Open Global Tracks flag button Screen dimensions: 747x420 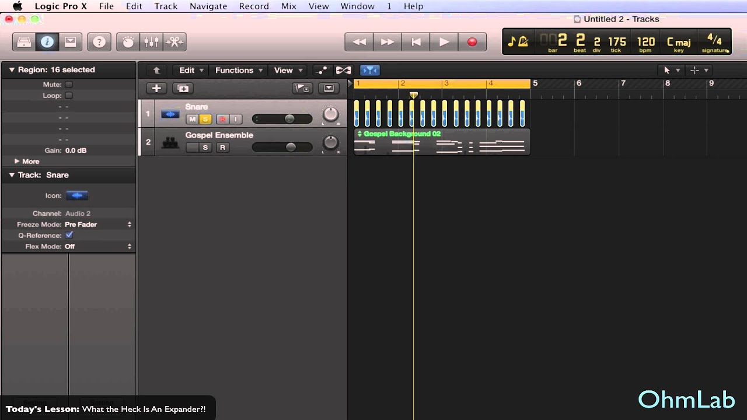[x=302, y=88]
